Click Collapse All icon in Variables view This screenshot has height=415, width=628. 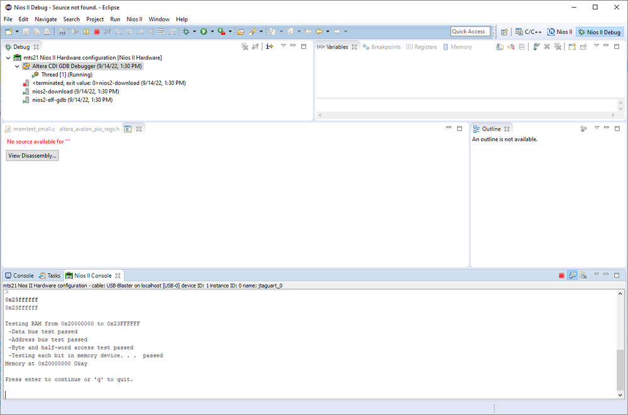point(522,47)
